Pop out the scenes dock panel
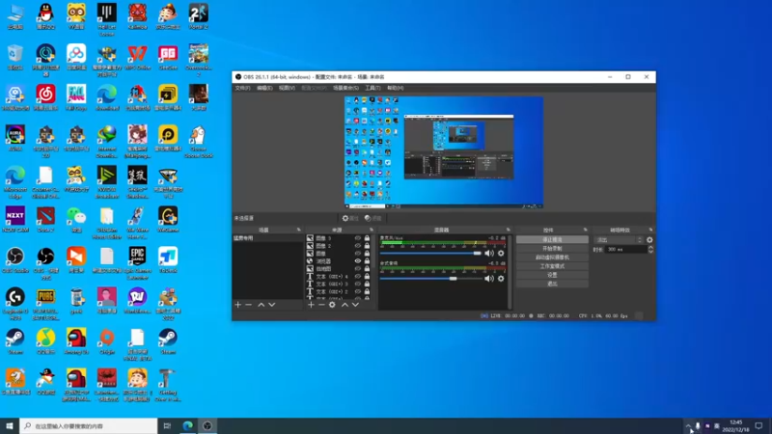The image size is (772, 434). 299,230
